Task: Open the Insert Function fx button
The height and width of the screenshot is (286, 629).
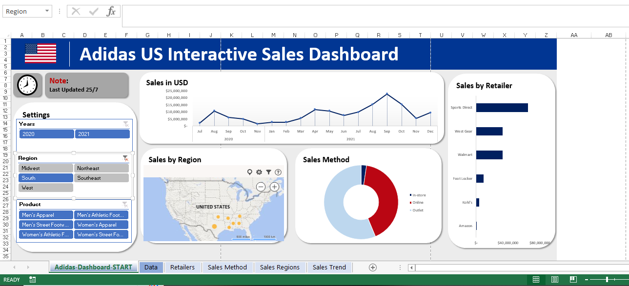Action: pyautogui.click(x=111, y=11)
